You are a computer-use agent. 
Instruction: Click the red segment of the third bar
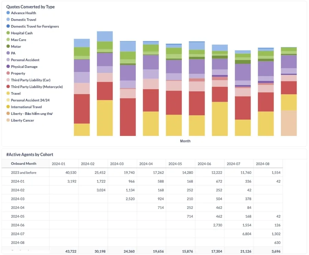[128, 117]
